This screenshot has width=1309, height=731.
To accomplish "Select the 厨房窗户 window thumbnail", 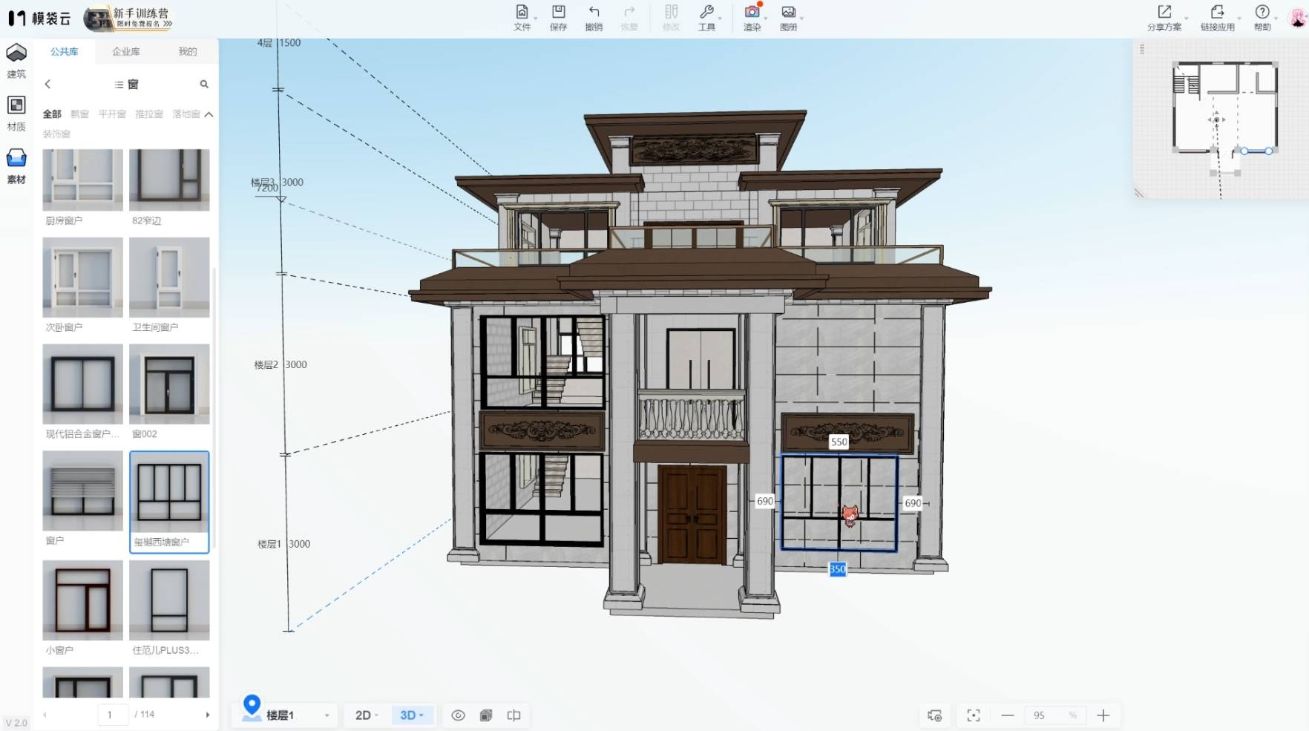I will pyautogui.click(x=82, y=180).
